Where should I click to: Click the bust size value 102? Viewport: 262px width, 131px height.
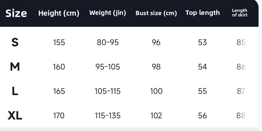click(156, 116)
